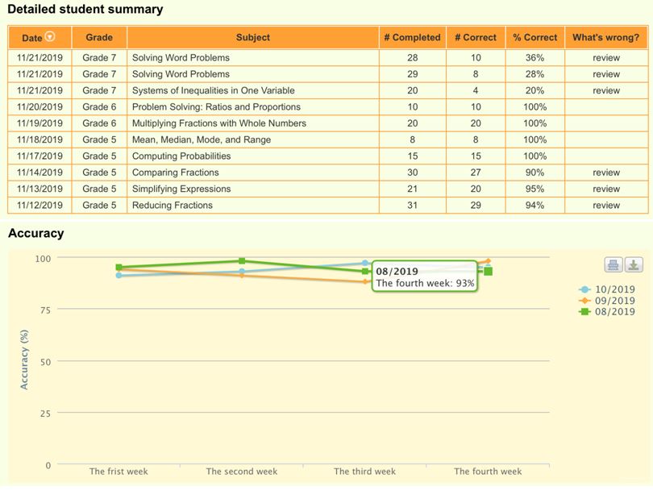
Task: Click the # Completed column header
Action: click(x=412, y=37)
